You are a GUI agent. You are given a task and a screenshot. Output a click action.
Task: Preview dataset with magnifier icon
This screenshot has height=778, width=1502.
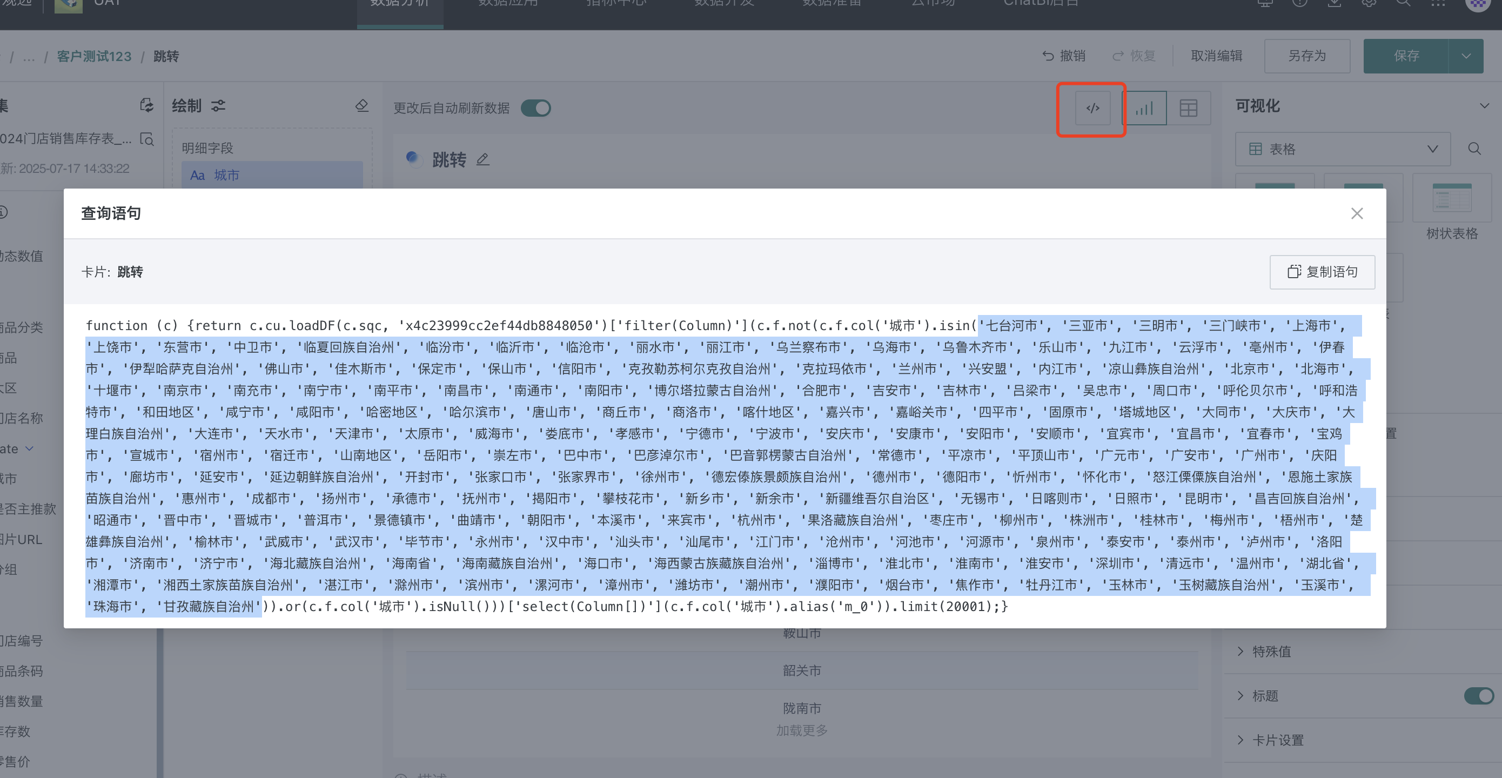(x=147, y=139)
